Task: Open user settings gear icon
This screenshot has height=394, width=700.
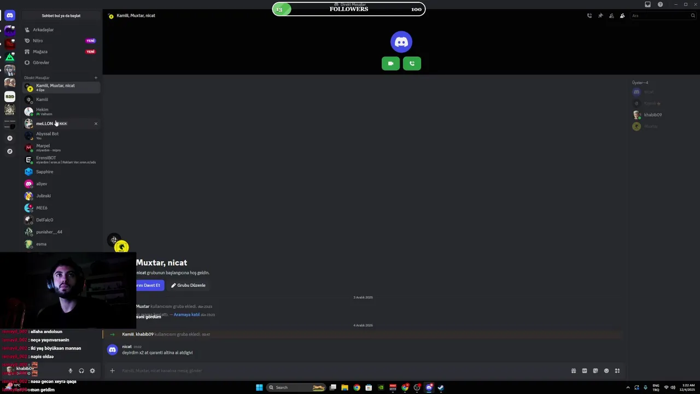Action: [x=92, y=371]
